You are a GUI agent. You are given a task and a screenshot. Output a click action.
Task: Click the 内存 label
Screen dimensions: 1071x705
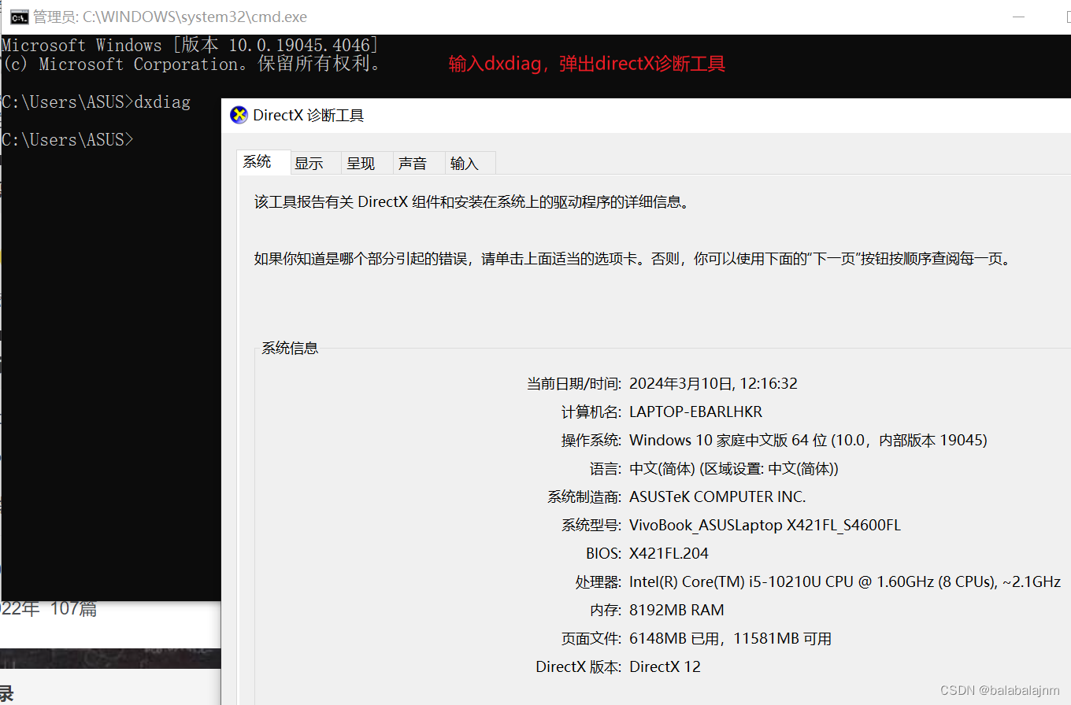[x=606, y=610]
